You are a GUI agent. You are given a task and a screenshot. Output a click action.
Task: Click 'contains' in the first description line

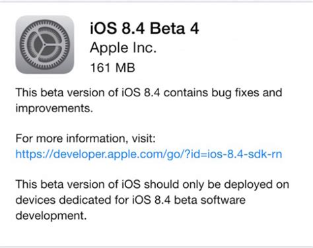186,92
